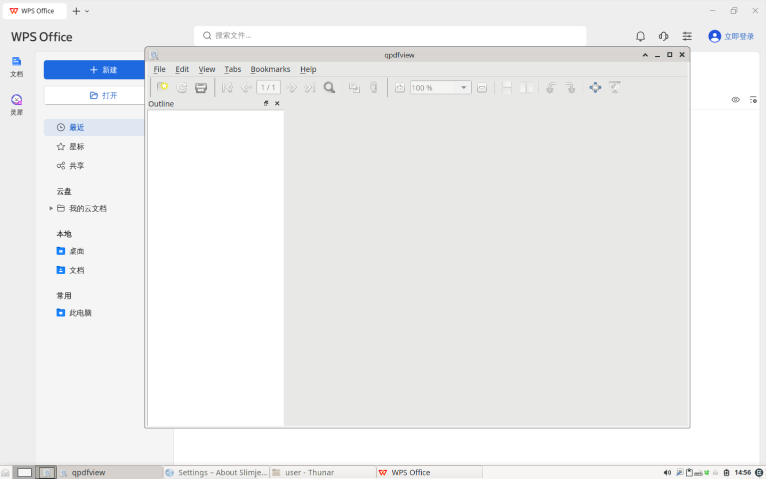
Task: Open the View menu in qpdfview
Action: [207, 69]
